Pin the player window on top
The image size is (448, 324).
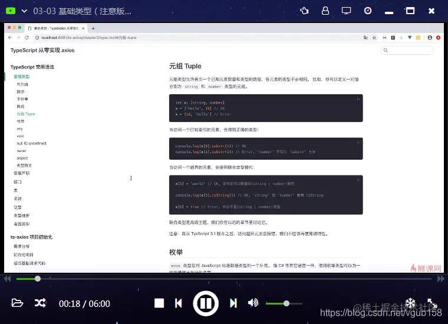(x=304, y=11)
